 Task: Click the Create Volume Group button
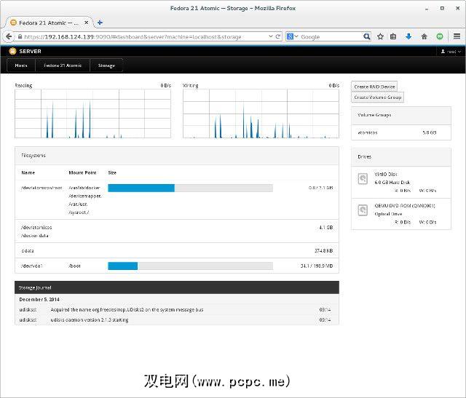(x=377, y=97)
